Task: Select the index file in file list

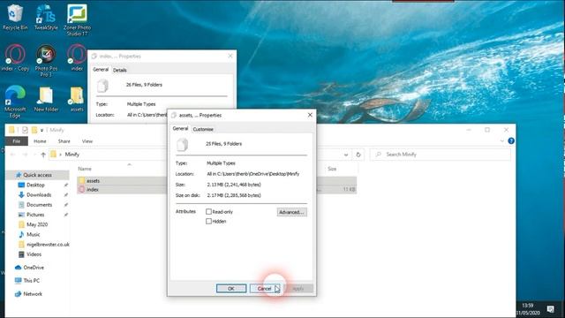Action: 92,189
